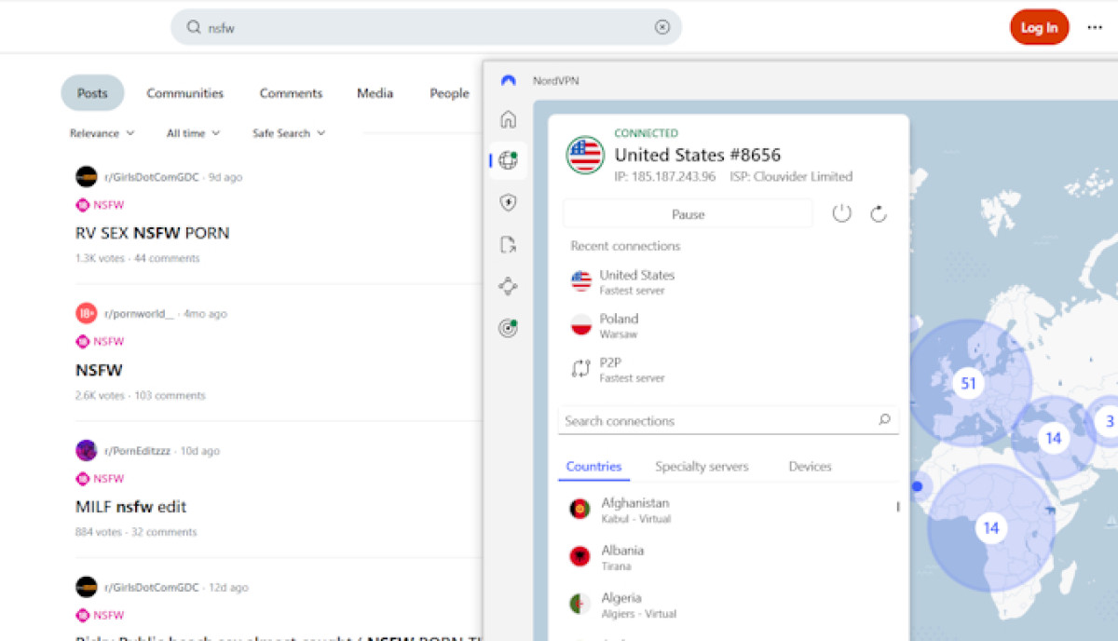
Task: Switch to the Media tab
Action: [x=375, y=93]
